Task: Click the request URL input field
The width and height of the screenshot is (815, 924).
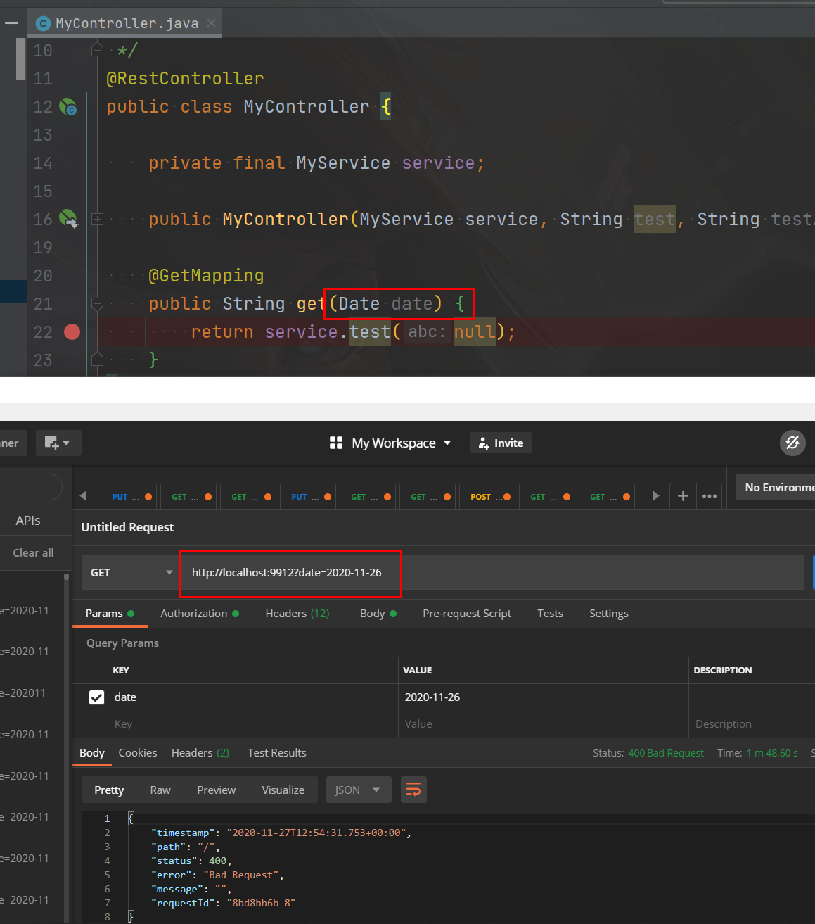Action: [492, 572]
